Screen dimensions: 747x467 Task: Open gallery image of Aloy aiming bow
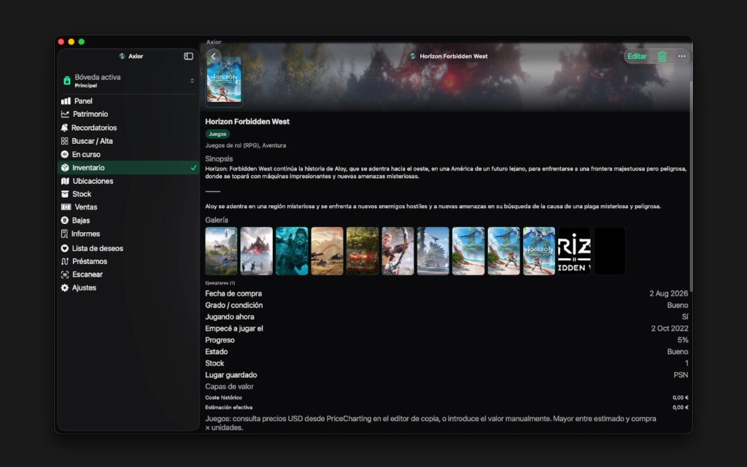pos(398,251)
